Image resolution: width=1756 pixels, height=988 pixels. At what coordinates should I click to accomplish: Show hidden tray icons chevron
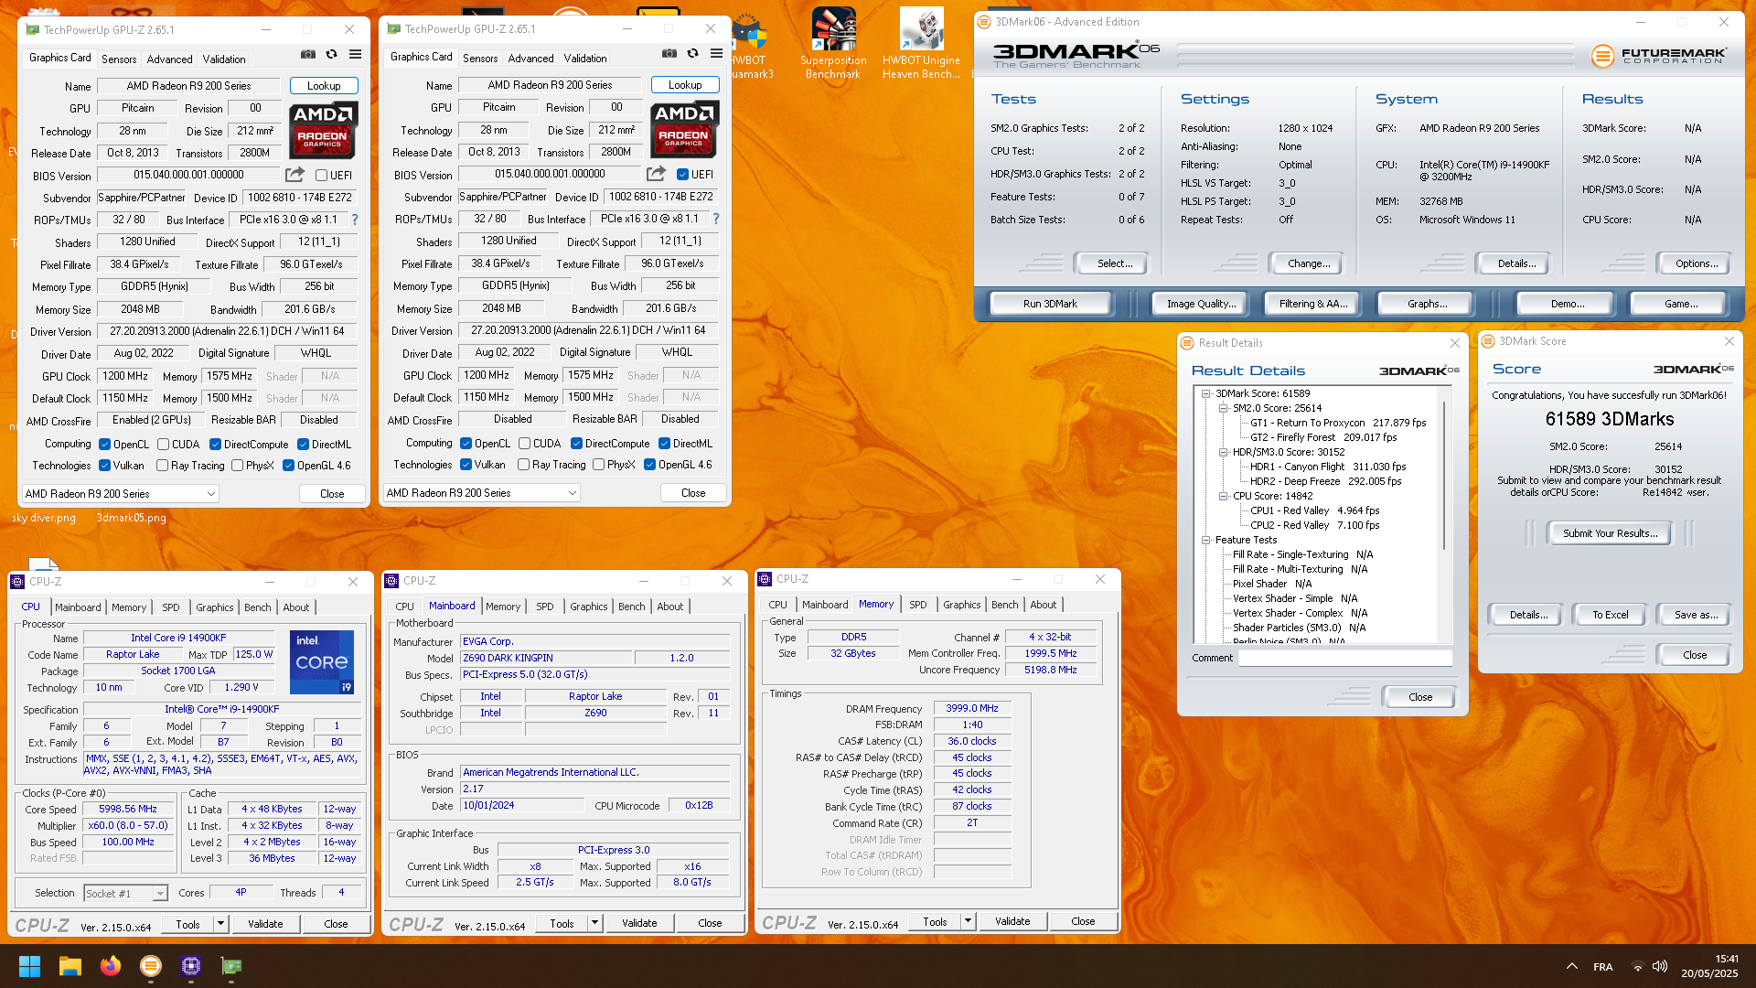1571,966
